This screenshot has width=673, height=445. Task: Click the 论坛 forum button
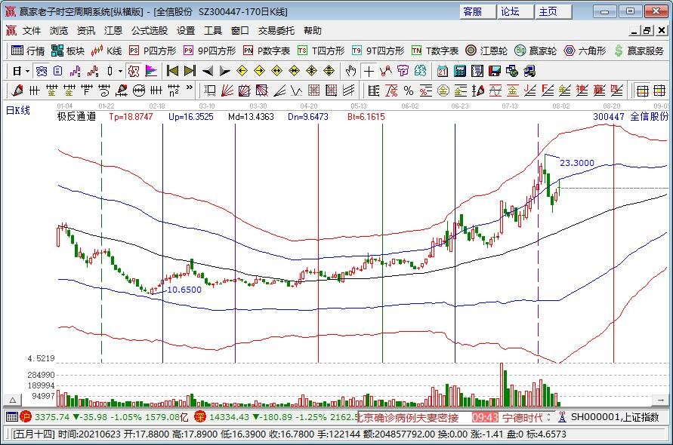point(511,11)
